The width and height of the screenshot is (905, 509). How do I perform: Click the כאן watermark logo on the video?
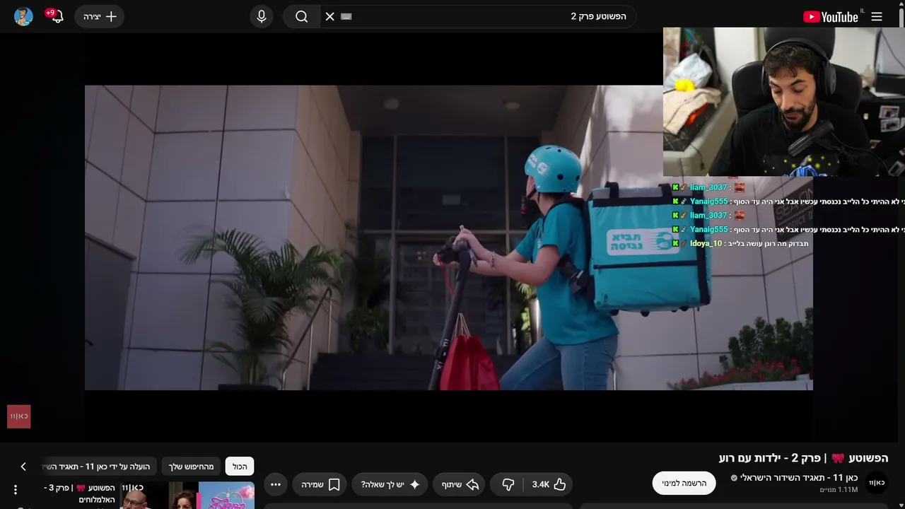(x=19, y=416)
